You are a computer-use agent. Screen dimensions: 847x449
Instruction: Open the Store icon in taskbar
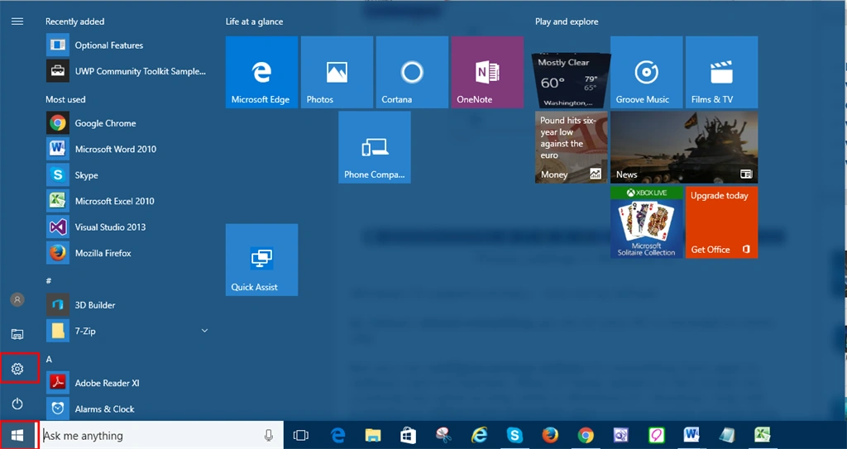click(408, 436)
